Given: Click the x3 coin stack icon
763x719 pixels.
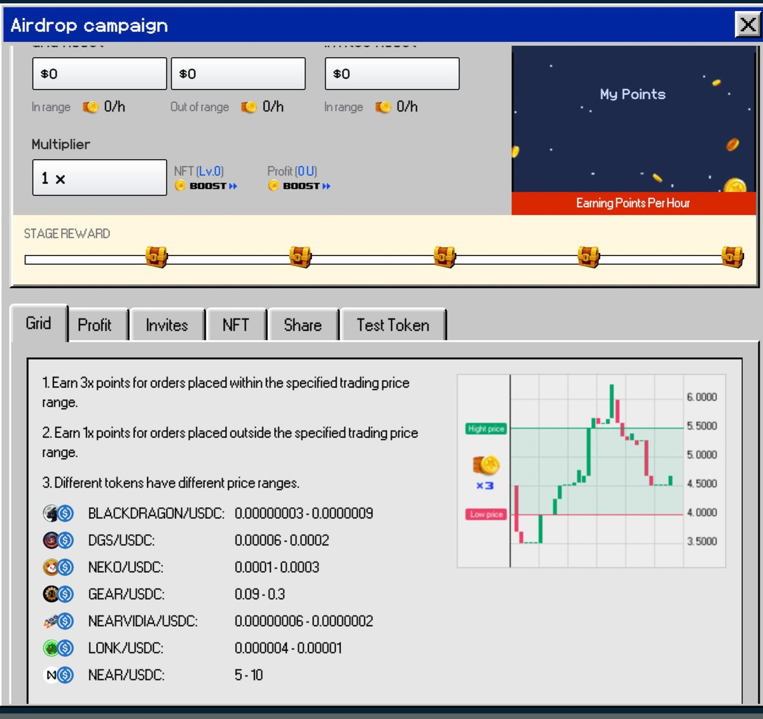Looking at the screenshot, I should point(486,467).
